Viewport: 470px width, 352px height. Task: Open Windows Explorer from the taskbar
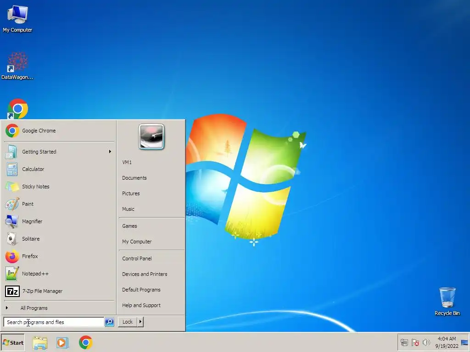click(x=40, y=343)
